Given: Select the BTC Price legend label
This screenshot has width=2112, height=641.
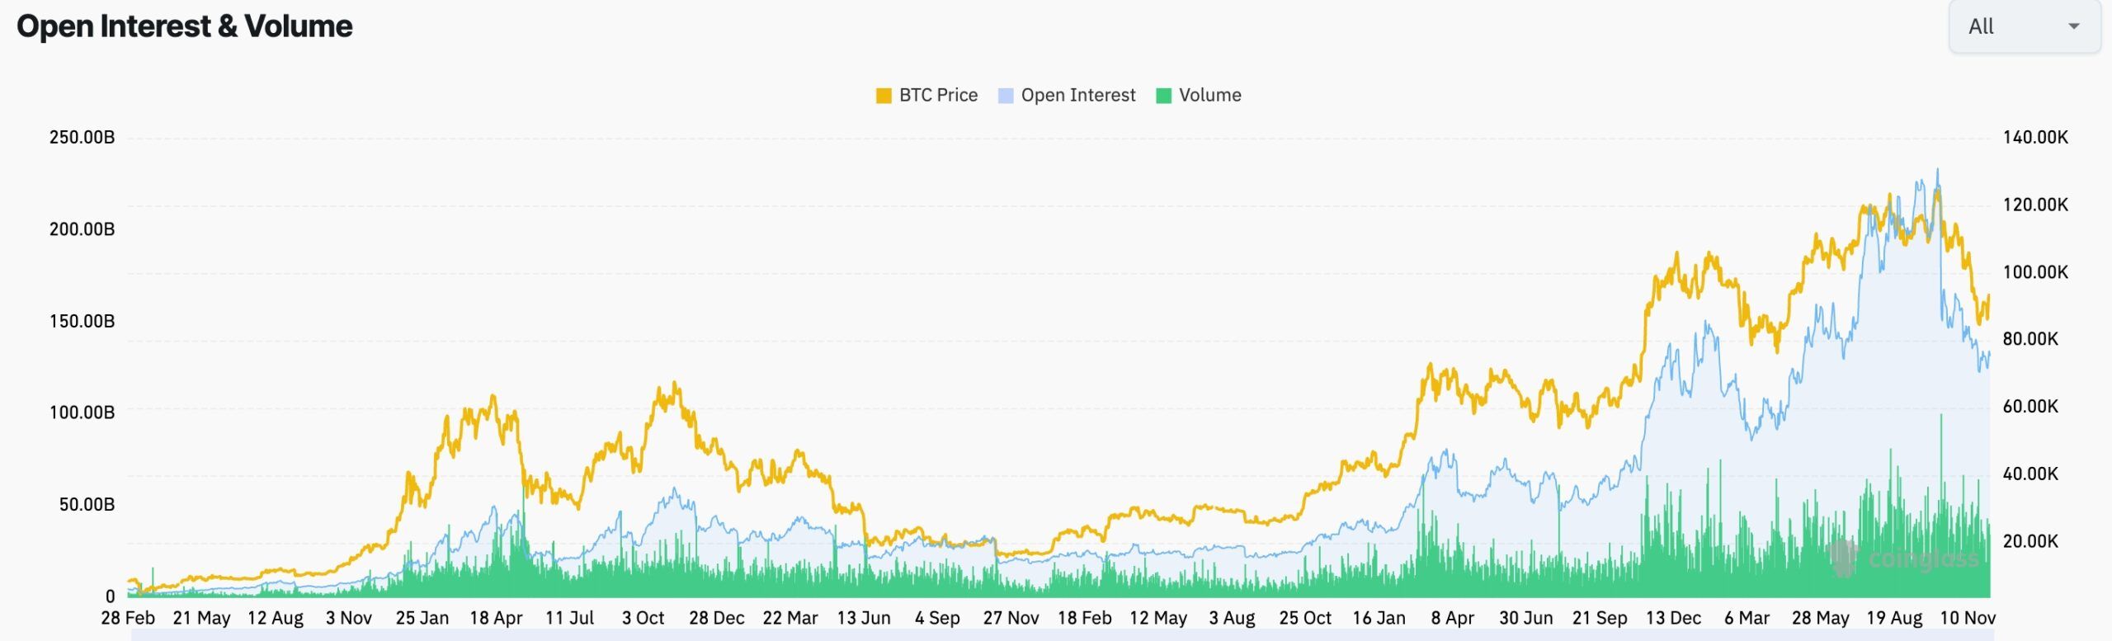Looking at the screenshot, I should click(x=938, y=95).
